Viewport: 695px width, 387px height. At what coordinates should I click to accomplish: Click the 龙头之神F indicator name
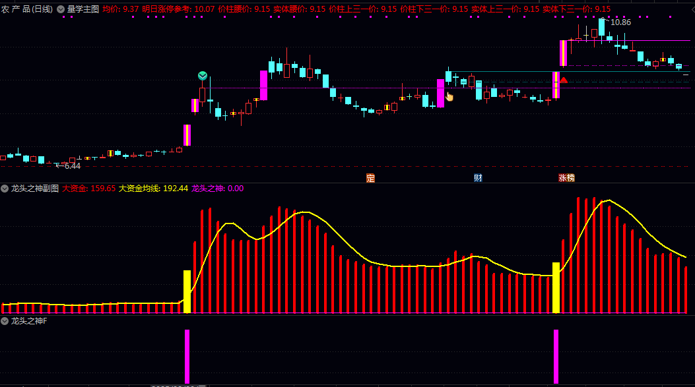pos(29,321)
